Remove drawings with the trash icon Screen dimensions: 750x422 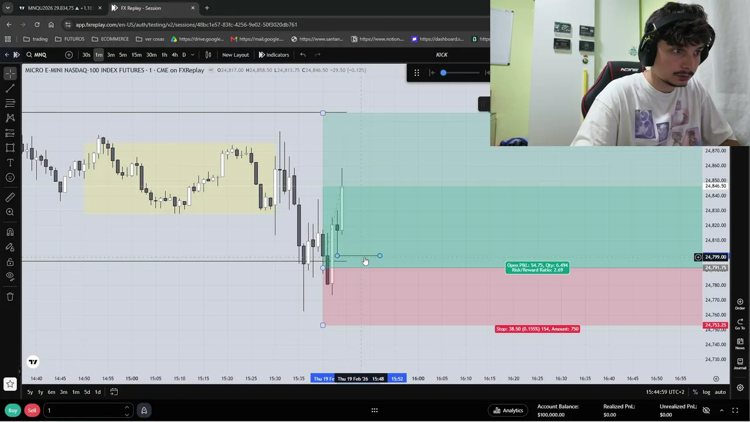[x=10, y=297]
